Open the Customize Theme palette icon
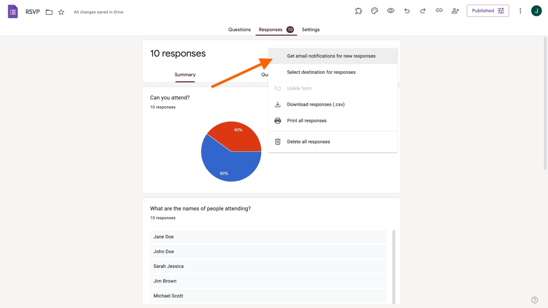Screen dimensions: 548x308 coord(374,11)
